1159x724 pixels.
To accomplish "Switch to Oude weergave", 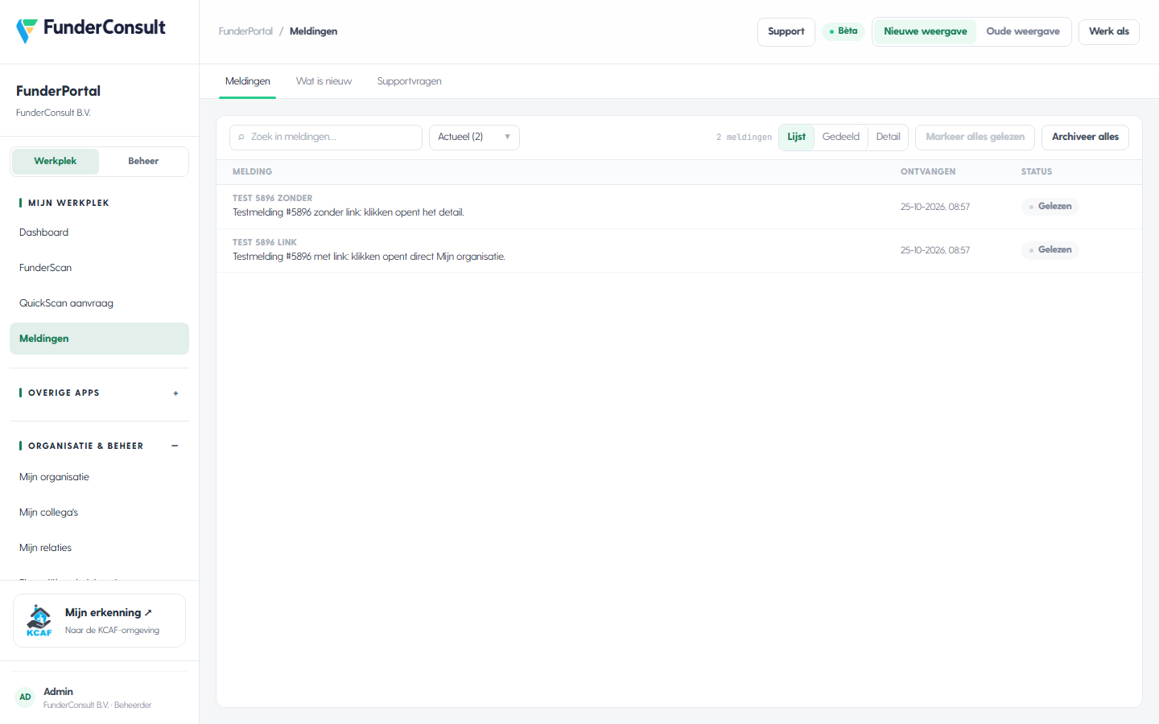I will 1023,31.
